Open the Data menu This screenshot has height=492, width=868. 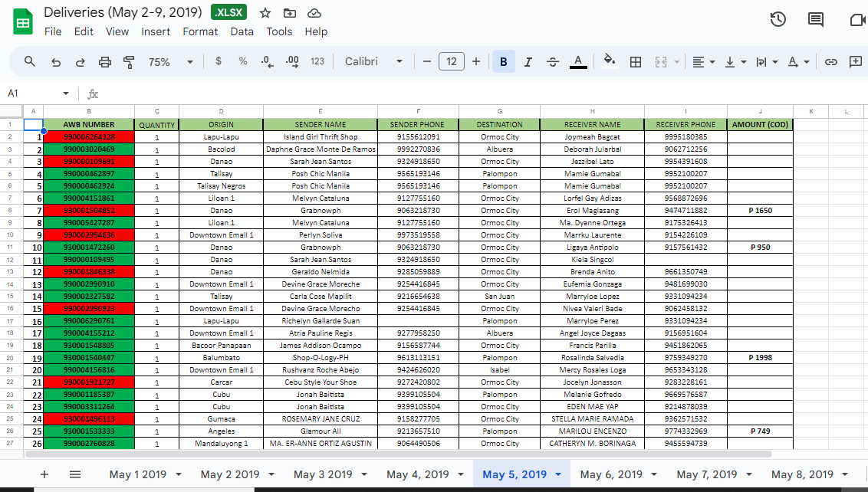(242, 31)
